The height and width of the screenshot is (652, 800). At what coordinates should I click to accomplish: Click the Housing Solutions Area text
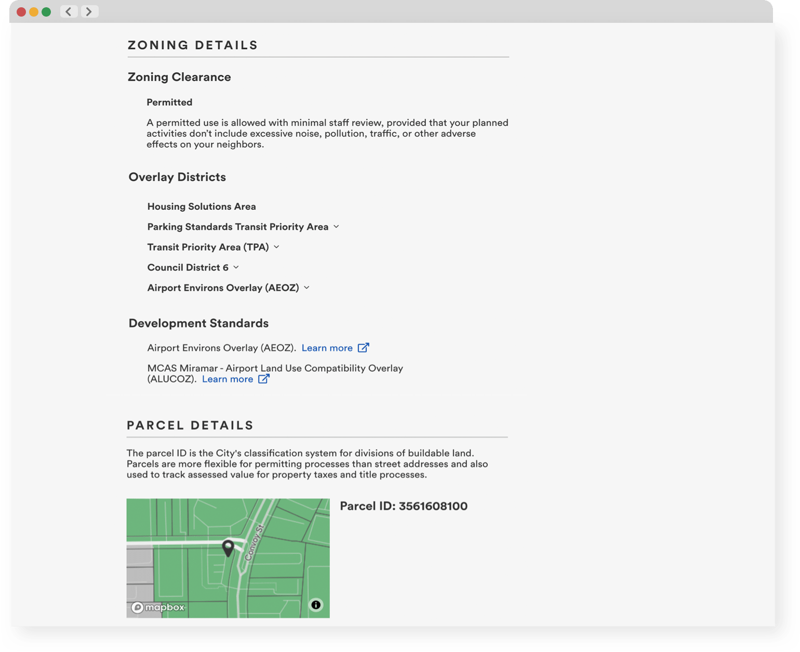click(x=202, y=207)
